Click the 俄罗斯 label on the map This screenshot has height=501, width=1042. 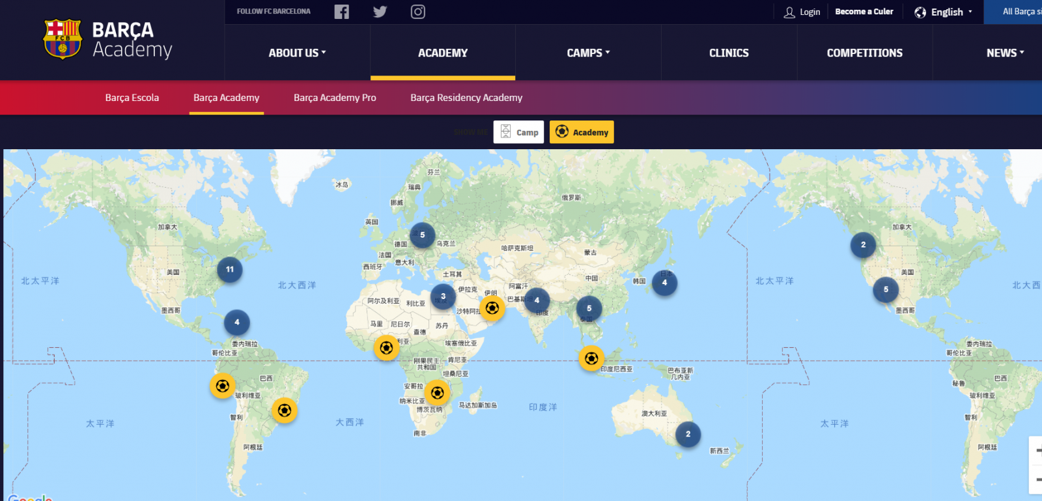[x=571, y=197]
